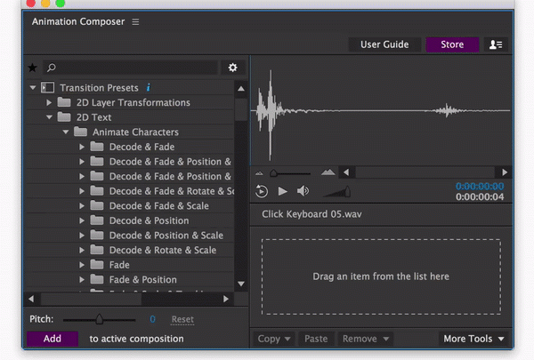Open the Store

click(x=452, y=44)
